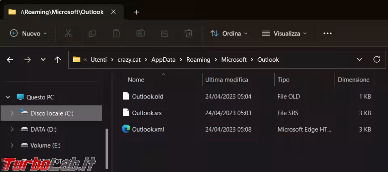
Task: Click Outlook in the breadcrumb path
Action: [268, 60]
